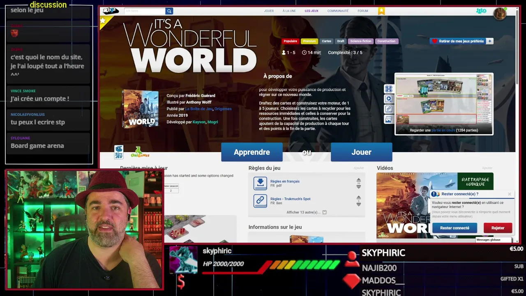Click the green user status icon near avatar
The width and height of the screenshot is (526, 296).
tap(481, 11)
